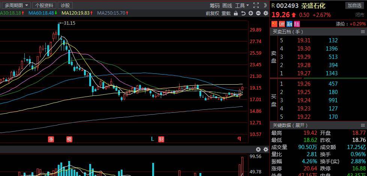The width and height of the screenshot is (367, 176).
Task: Click the pink 陆 stock connect badge
Action: pyautogui.click(x=297, y=24)
